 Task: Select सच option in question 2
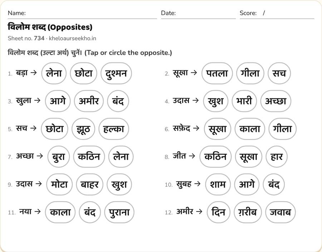click(x=279, y=73)
